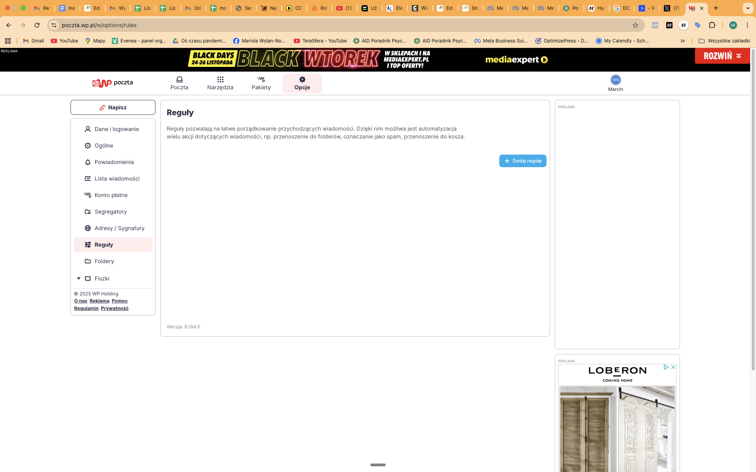Screen dimensions: 756x472
Task: Click the Napisz compose button
Action: (x=113, y=107)
